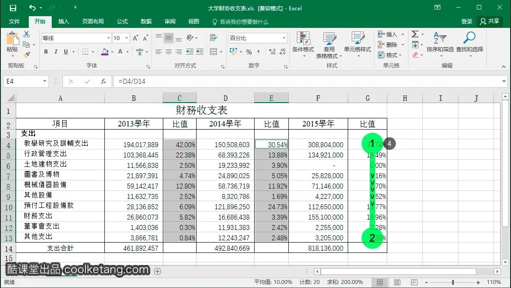Open Conditional Formatting menu
The width and height of the screenshot is (511, 288).
pyautogui.click(x=303, y=45)
